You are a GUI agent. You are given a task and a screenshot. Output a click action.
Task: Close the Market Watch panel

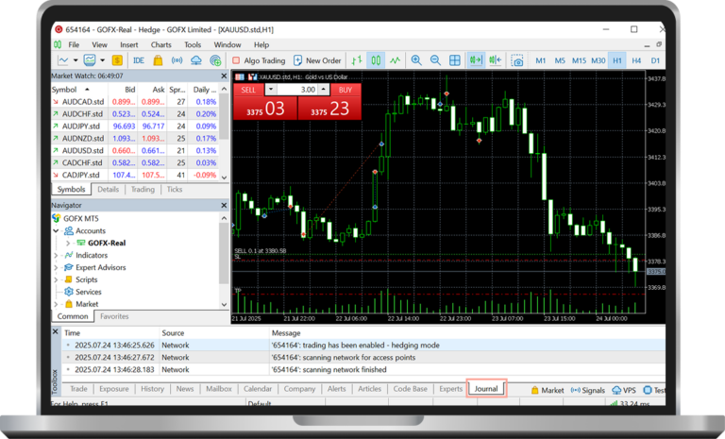(x=225, y=76)
